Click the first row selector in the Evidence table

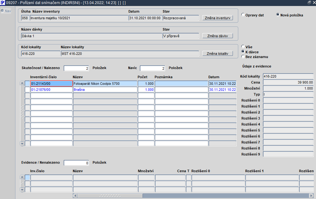point(27,177)
